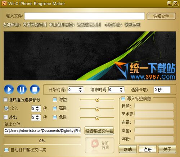This screenshot has width=180, height=157.
Task: Uncheck the 淡入 checkbox
Action: click(6, 108)
